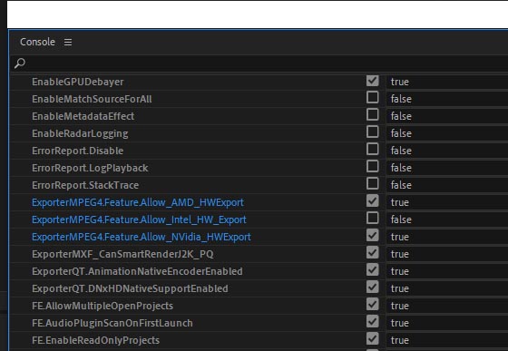Edit the ExporterQT.DNxHDNativeSupportEnabled true value field

click(447, 288)
